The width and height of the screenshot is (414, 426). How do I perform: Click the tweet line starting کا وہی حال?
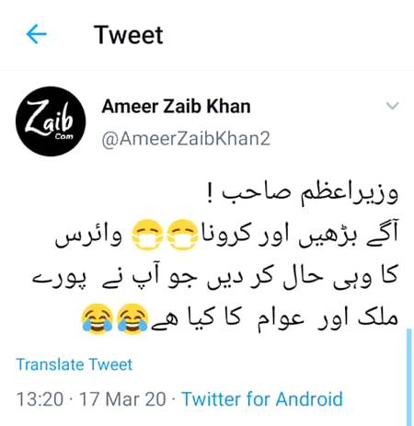pyautogui.click(x=214, y=277)
